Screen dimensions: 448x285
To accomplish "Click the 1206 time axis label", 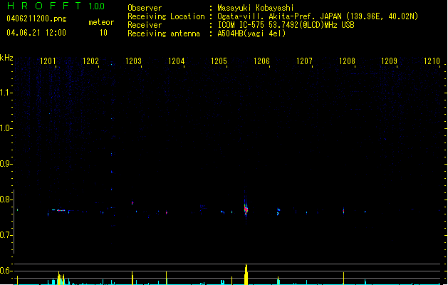I will 261,61.
